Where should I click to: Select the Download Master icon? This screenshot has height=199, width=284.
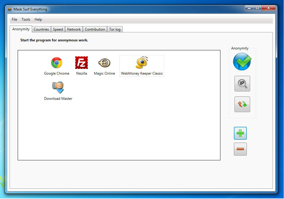[x=58, y=88]
